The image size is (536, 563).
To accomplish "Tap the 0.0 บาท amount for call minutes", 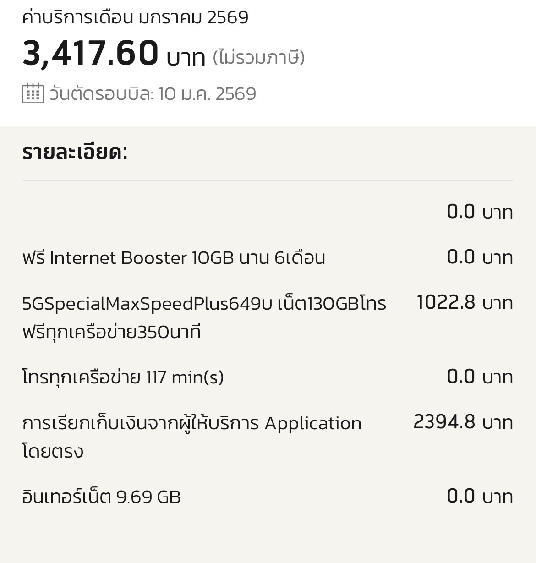I will click(479, 377).
